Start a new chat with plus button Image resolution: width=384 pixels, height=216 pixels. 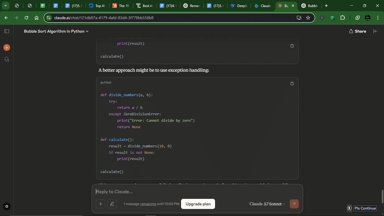click(x=7, y=48)
